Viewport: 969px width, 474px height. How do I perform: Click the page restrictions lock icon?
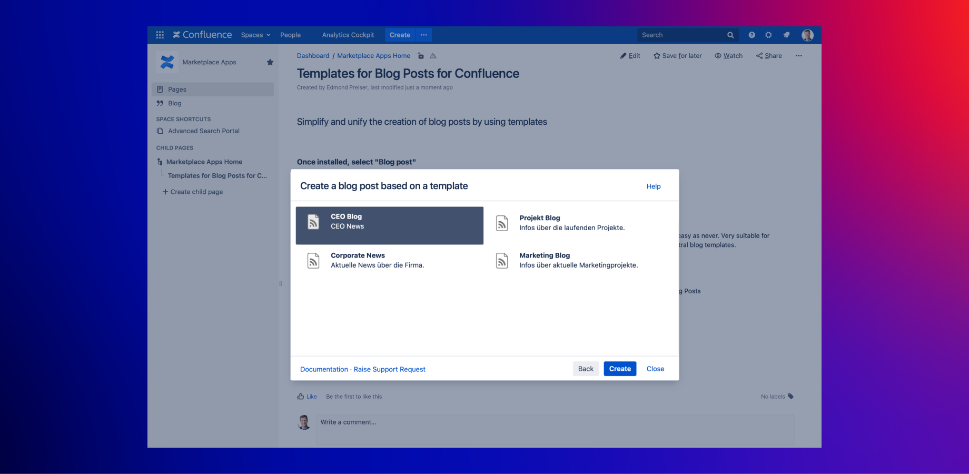(x=421, y=56)
